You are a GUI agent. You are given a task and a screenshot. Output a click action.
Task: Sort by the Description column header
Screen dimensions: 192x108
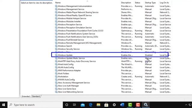click(126, 3)
